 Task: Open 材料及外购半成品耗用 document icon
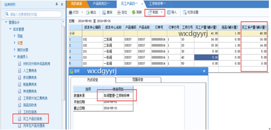[20, 64]
